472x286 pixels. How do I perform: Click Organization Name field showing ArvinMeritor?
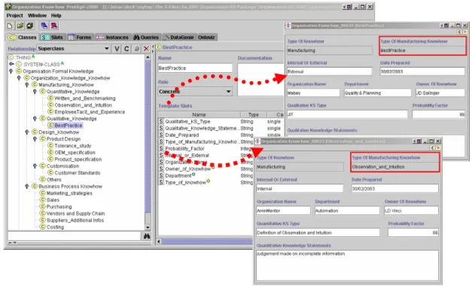[x=283, y=211]
